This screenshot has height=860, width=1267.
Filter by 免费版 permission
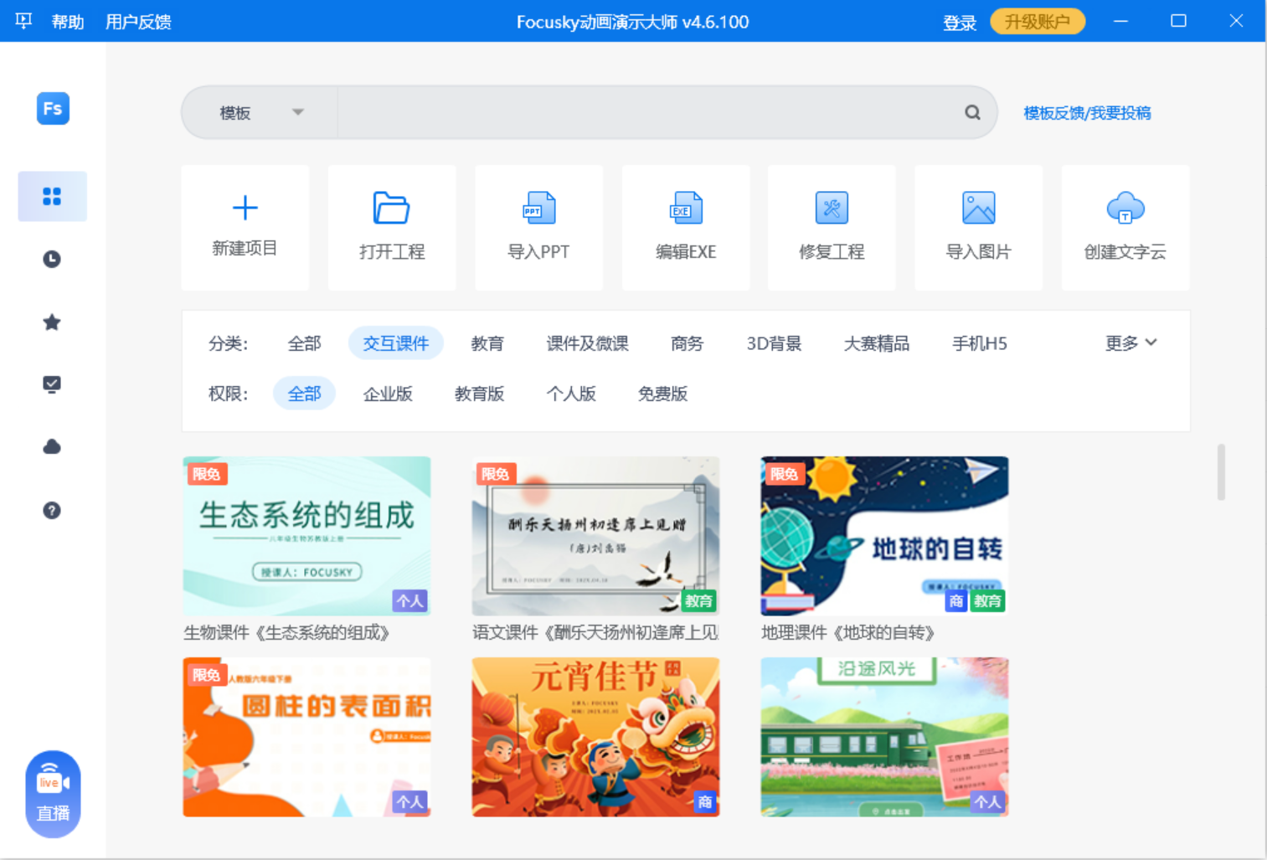pyautogui.click(x=662, y=394)
